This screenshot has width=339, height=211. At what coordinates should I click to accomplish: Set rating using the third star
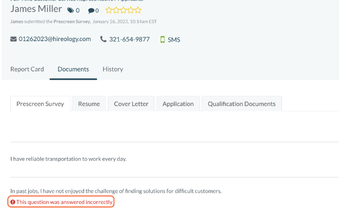[x=123, y=10]
